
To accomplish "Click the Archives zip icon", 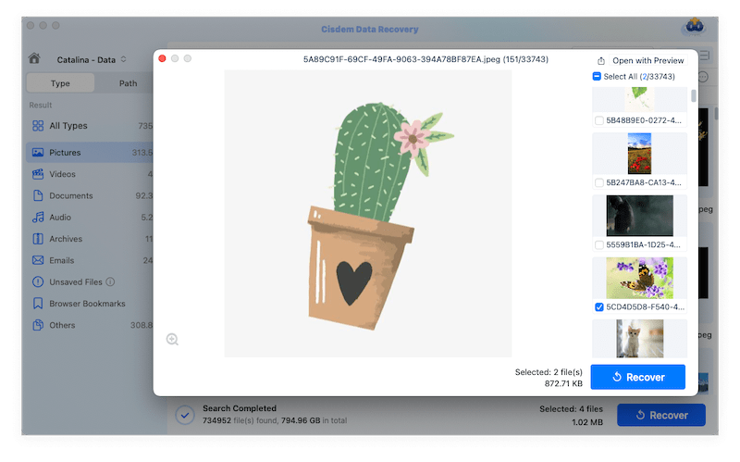I will tap(38, 239).
